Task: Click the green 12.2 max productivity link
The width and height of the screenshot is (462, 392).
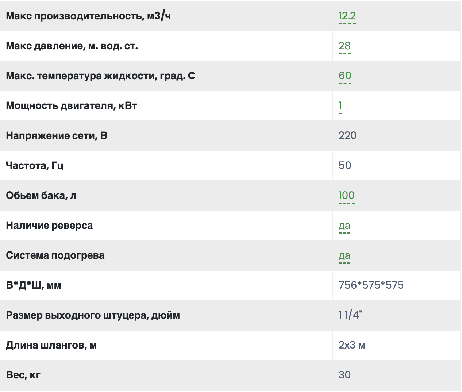Action: click(x=347, y=16)
